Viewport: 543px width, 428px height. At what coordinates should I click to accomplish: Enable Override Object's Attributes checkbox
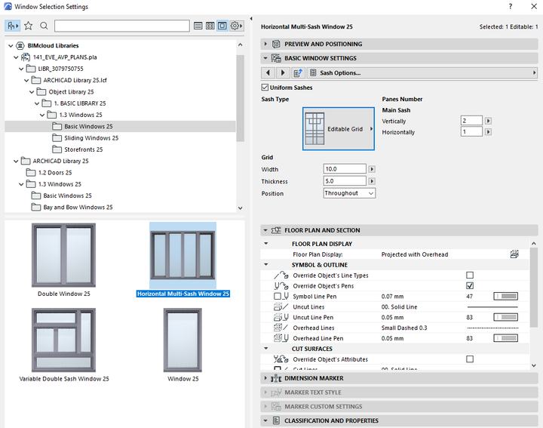pyautogui.click(x=470, y=359)
